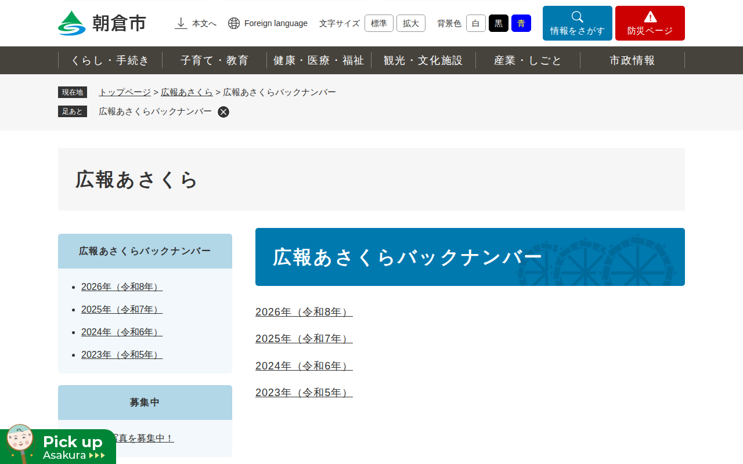Expand the 観光・文化施設 navigation menu
The image size is (743, 464).
pos(423,60)
